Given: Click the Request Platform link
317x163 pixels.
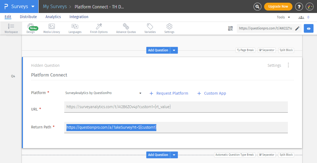Looking at the screenshot, I should (x=169, y=93).
